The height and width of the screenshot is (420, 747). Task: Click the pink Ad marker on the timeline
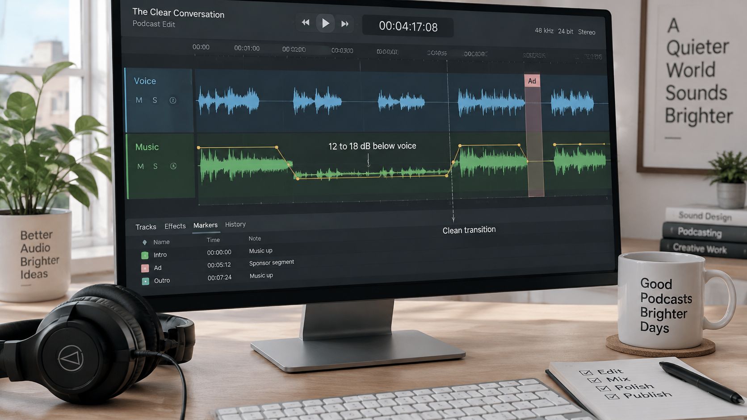click(x=532, y=81)
